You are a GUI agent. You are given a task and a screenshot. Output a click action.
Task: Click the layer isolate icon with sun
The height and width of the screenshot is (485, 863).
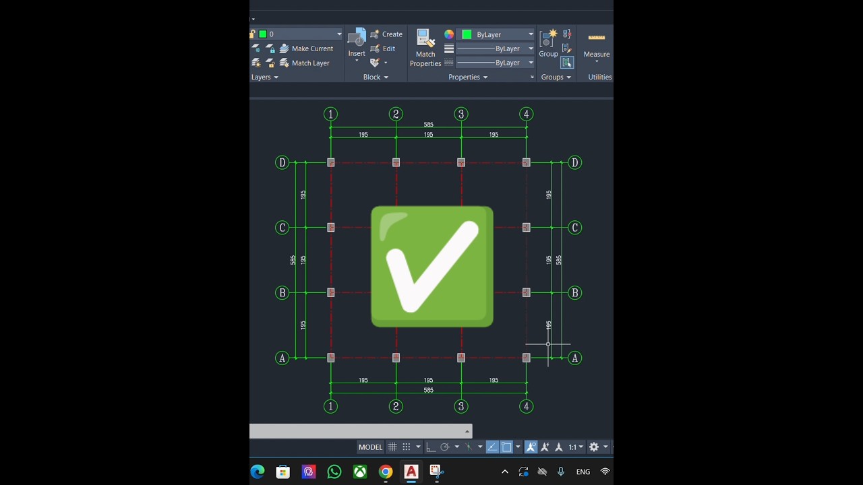tap(256, 63)
